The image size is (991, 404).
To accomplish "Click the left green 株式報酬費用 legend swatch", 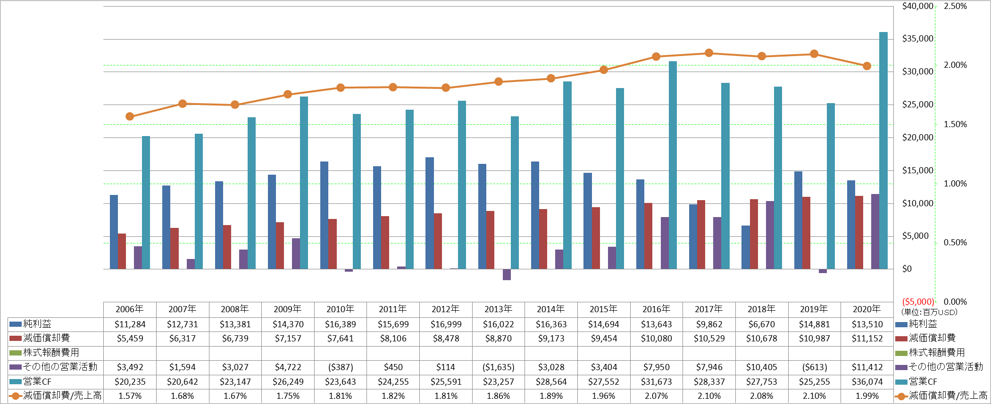I will coord(15,353).
